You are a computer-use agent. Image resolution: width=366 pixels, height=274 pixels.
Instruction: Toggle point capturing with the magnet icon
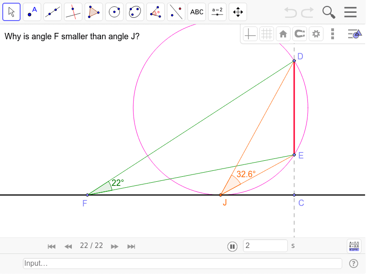click(x=300, y=34)
